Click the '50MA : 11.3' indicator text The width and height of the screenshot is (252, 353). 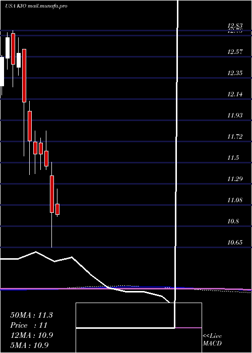[31, 315]
